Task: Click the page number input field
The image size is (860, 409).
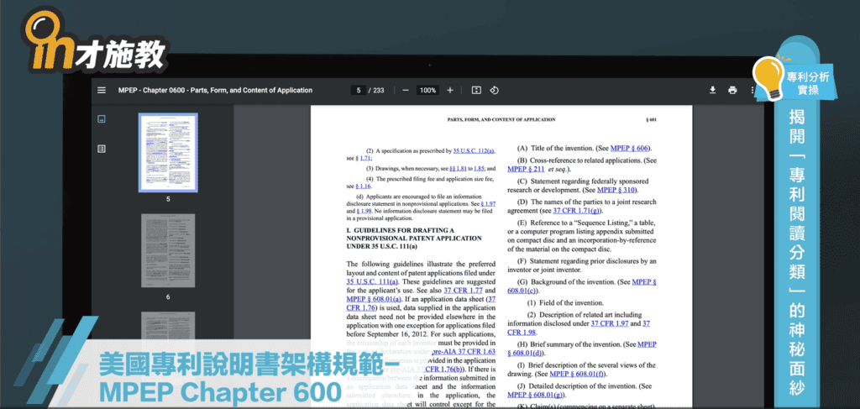Action: click(359, 90)
